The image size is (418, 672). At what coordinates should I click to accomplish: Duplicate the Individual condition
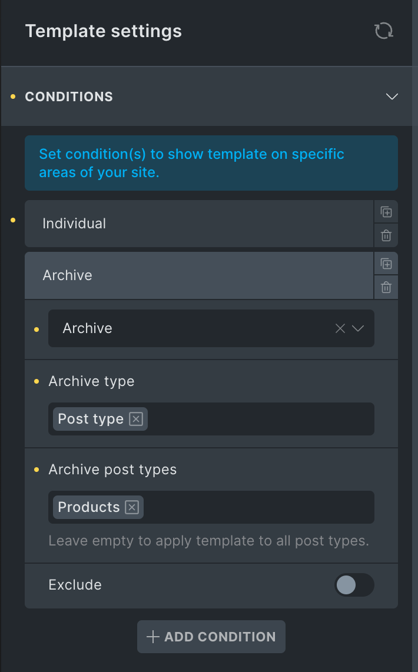386,212
